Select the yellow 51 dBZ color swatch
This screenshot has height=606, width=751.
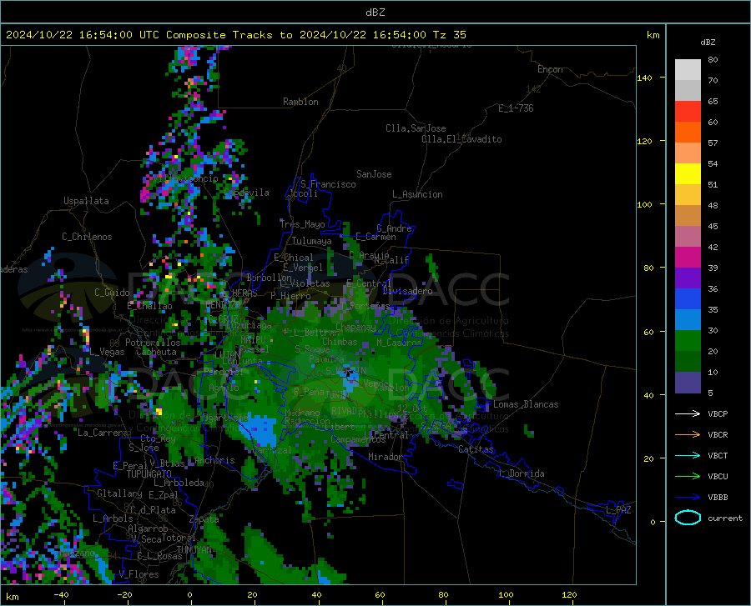pyautogui.click(x=688, y=174)
